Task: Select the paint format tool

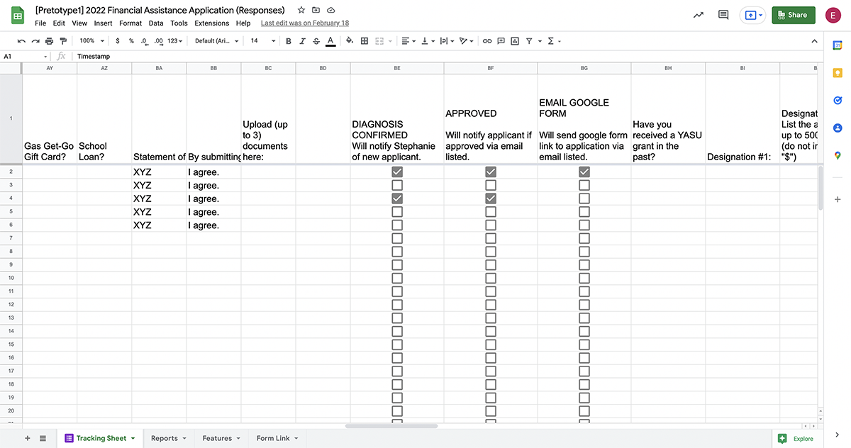Action: coord(63,41)
